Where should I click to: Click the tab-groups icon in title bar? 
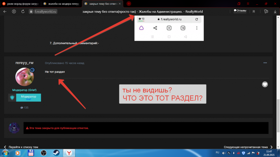(239, 4)
